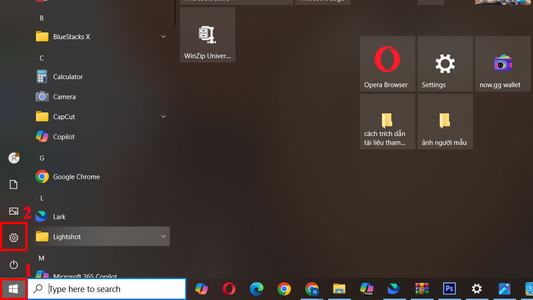Launch Calculator from the app list
The image size is (533, 300).
pyautogui.click(x=102, y=76)
